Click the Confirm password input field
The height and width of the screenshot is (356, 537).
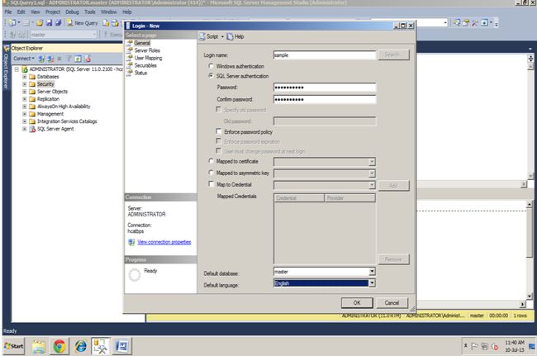(x=325, y=99)
